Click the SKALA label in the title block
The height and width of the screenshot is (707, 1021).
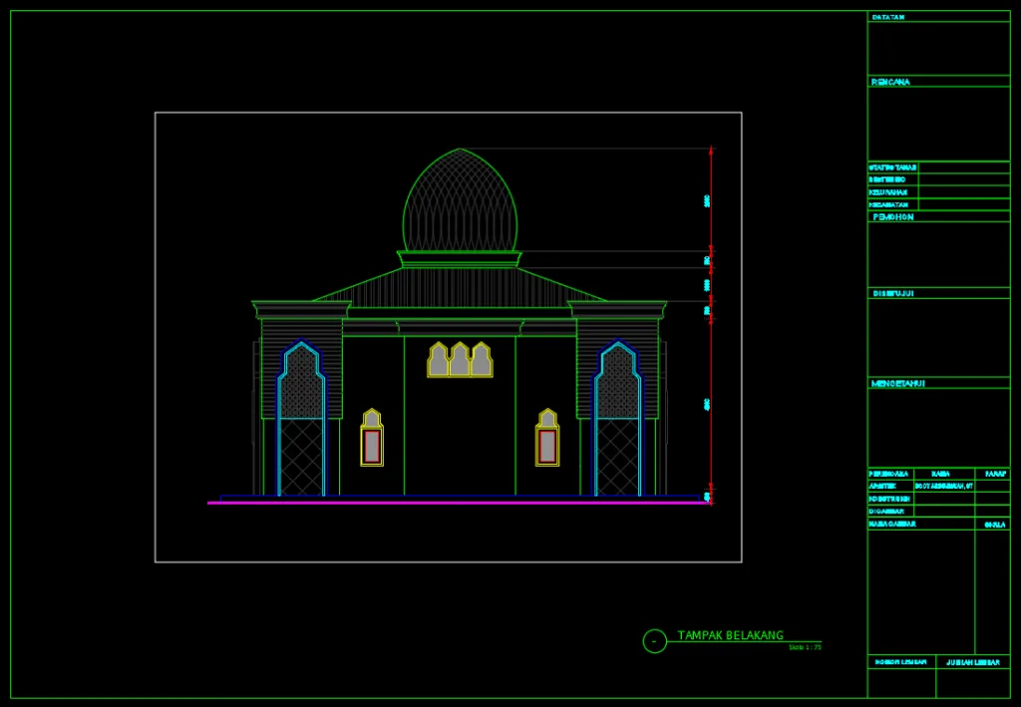pyautogui.click(x=995, y=525)
